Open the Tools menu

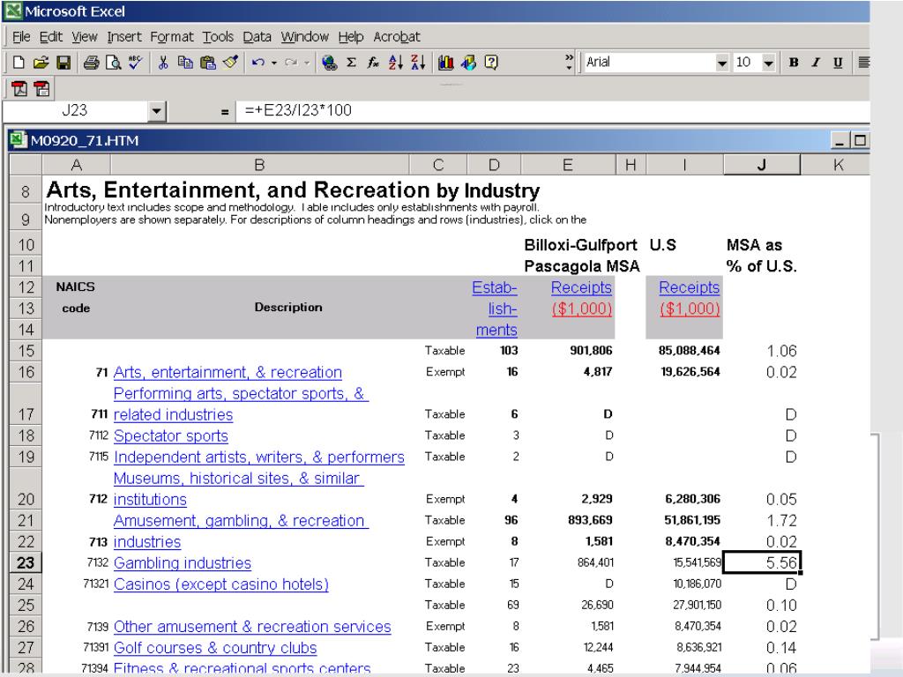[x=218, y=37]
